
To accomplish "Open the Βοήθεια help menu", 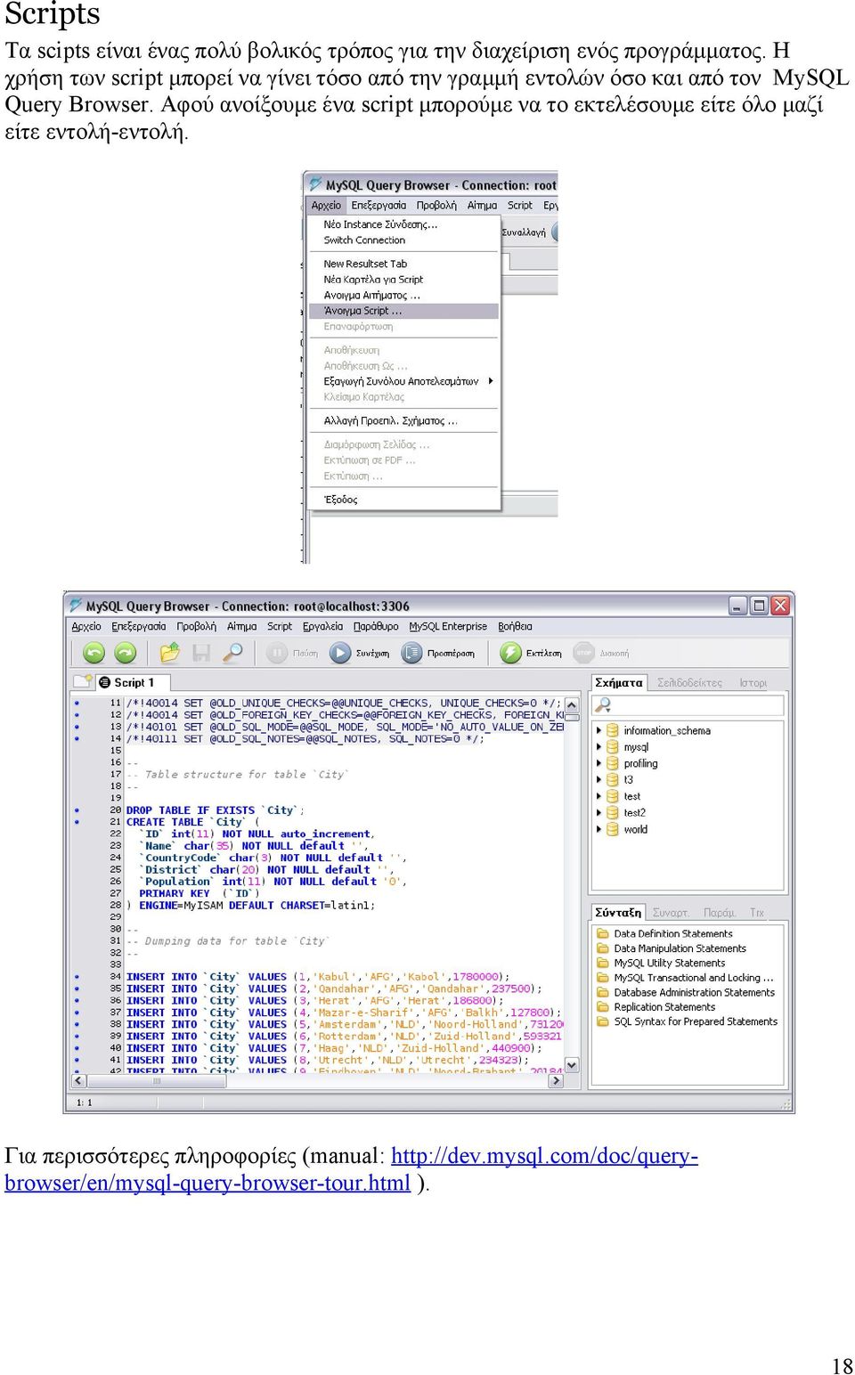I will tap(515, 626).
